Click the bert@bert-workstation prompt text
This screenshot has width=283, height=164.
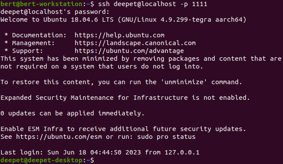coord(42,4)
